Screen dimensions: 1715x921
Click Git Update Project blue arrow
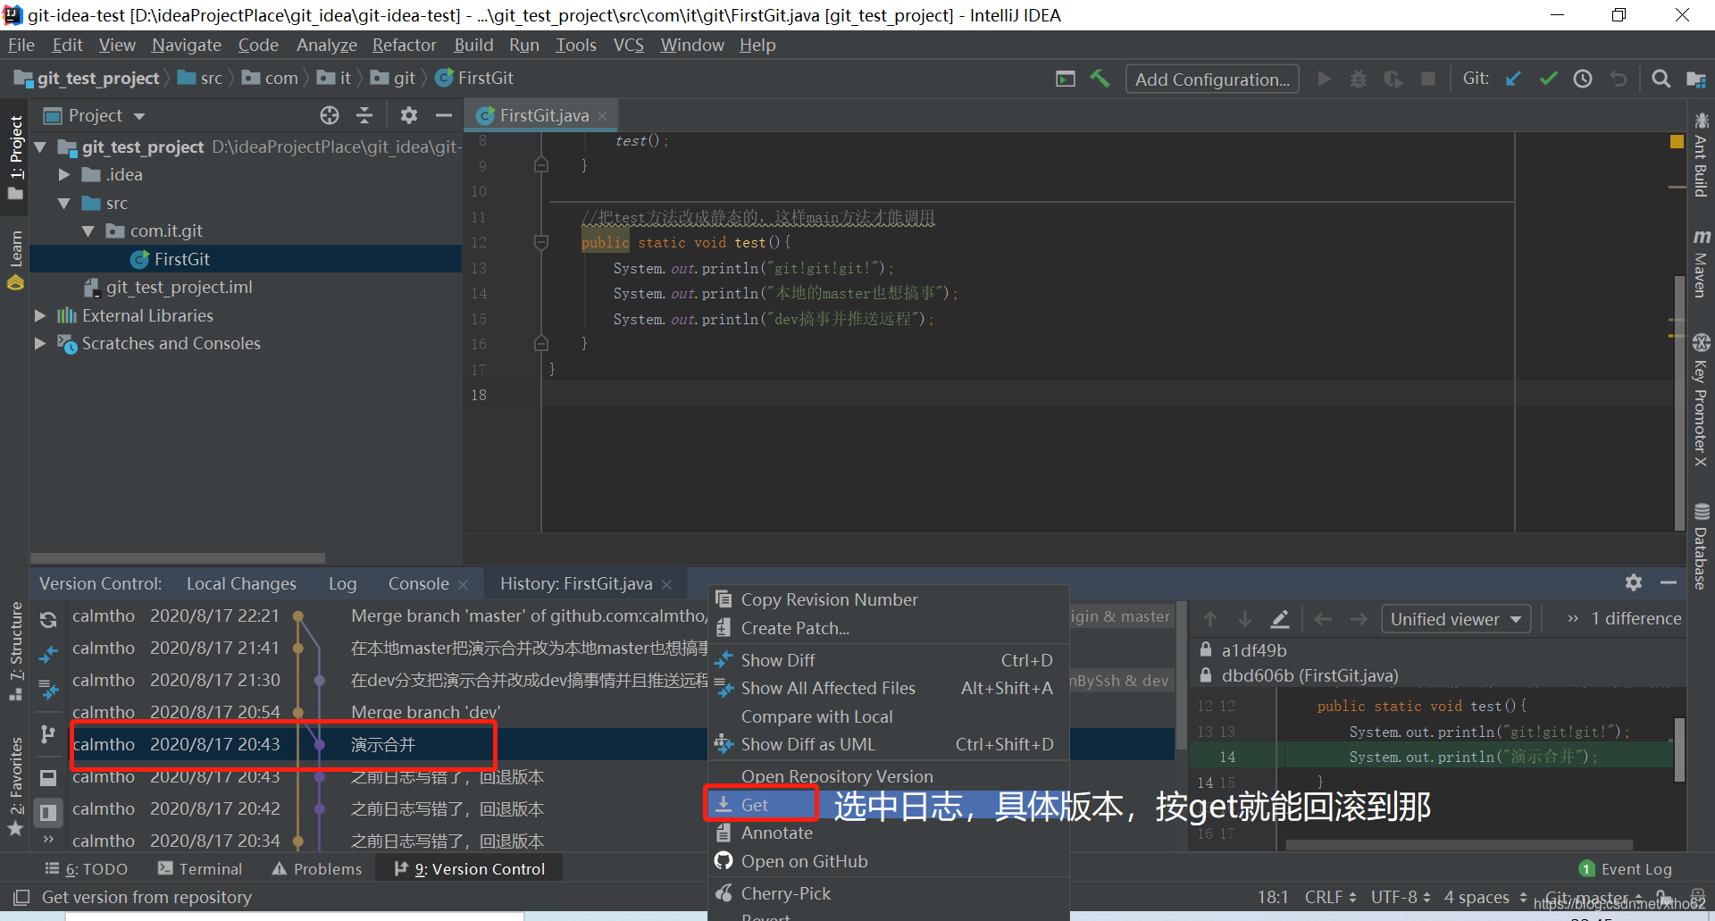coord(1513,79)
